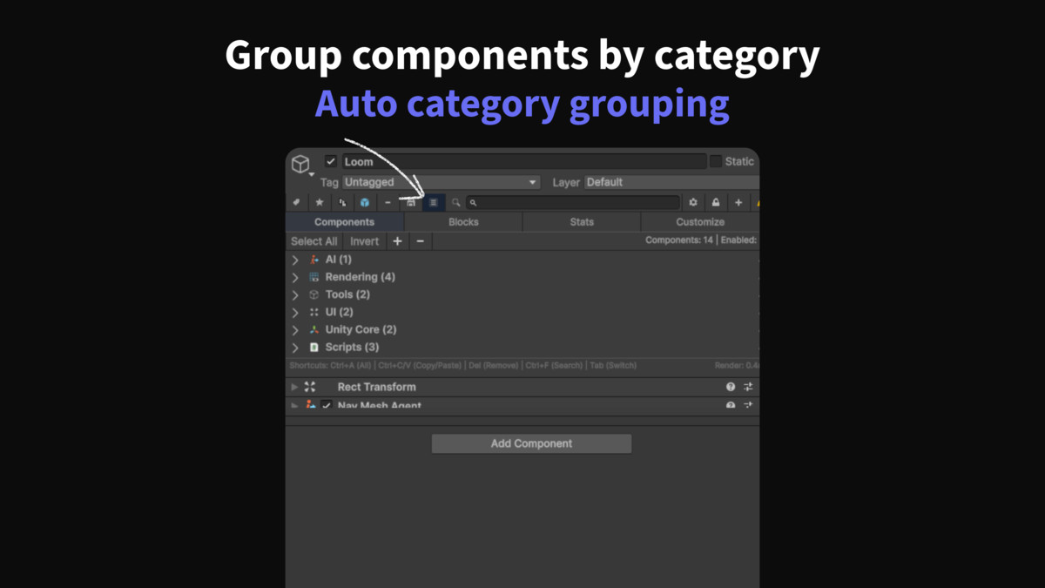Image resolution: width=1045 pixels, height=588 pixels.
Task: Enable the Static checkbox
Action: [x=716, y=161]
